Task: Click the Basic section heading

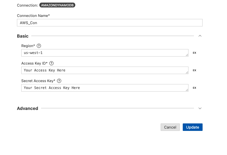Action: 23,36
